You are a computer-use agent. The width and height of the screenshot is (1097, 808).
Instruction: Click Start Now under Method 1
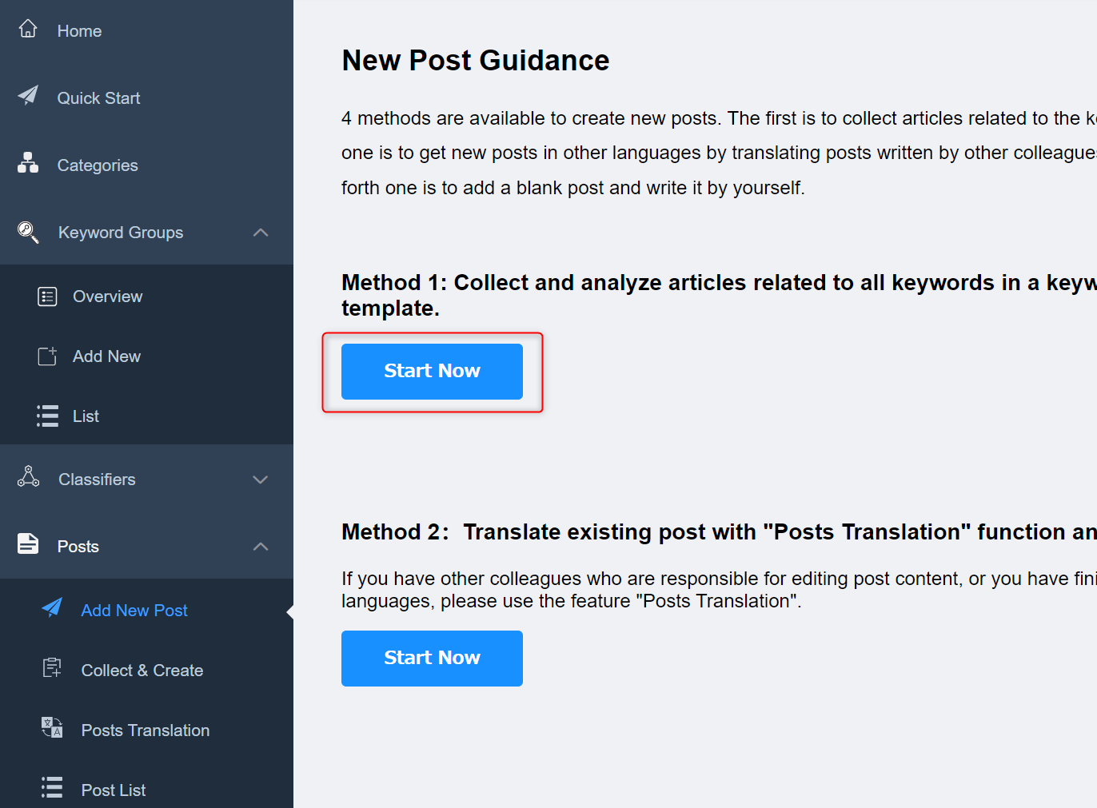[x=432, y=372]
